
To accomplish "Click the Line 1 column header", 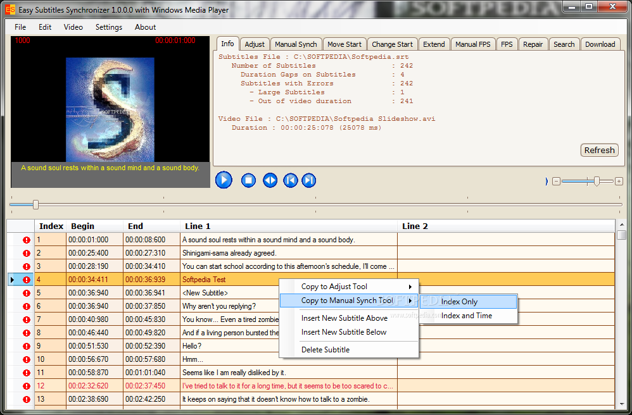I will coord(289,226).
